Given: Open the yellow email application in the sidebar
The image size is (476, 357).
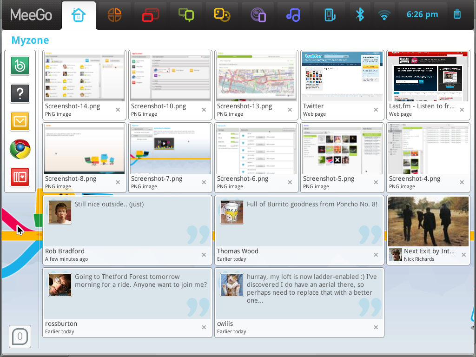Looking at the screenshot, I should (x=20, y=121).
